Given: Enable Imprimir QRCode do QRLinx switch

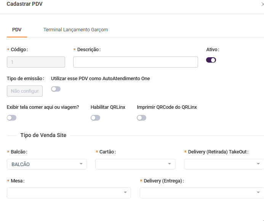Looking at the screenshot, I should 141,118.
